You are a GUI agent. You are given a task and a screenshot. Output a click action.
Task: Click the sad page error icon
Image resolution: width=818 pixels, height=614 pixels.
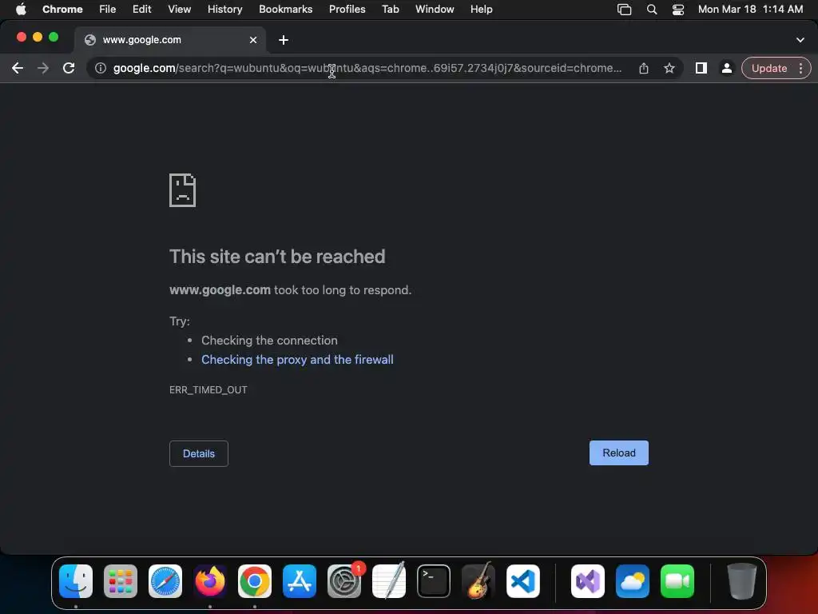pyautogui.click(x=183, y=190)
